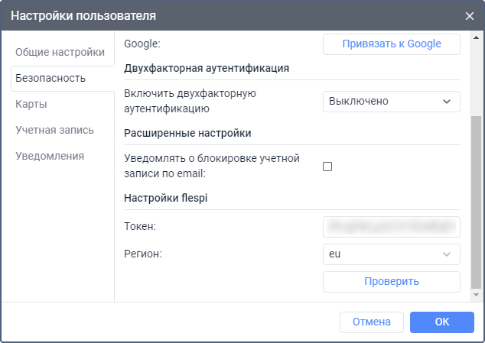Open the two-factor authentication dropdown

coord(391,102)
